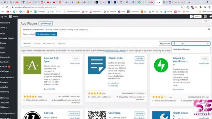Open the Classic Editor title link
Image resolution: width=212 pixels, height=119 pixels.
(116, 58)
